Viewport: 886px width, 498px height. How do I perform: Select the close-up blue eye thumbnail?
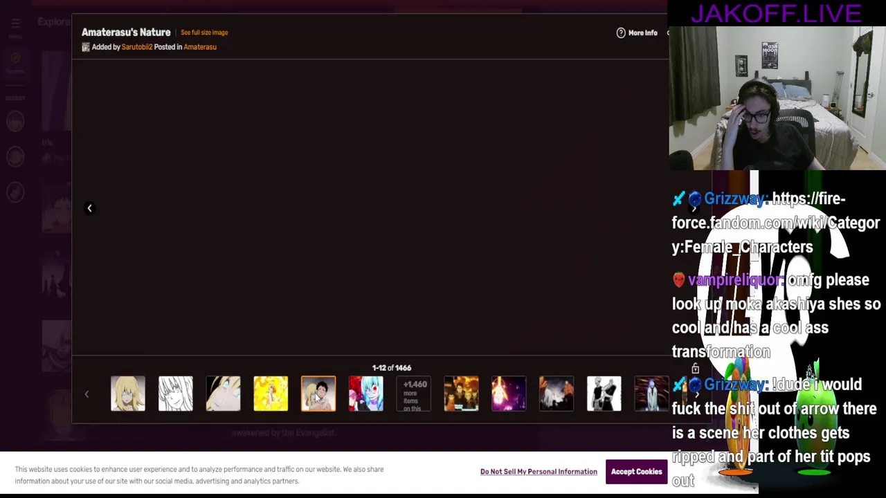coord(223,394)
